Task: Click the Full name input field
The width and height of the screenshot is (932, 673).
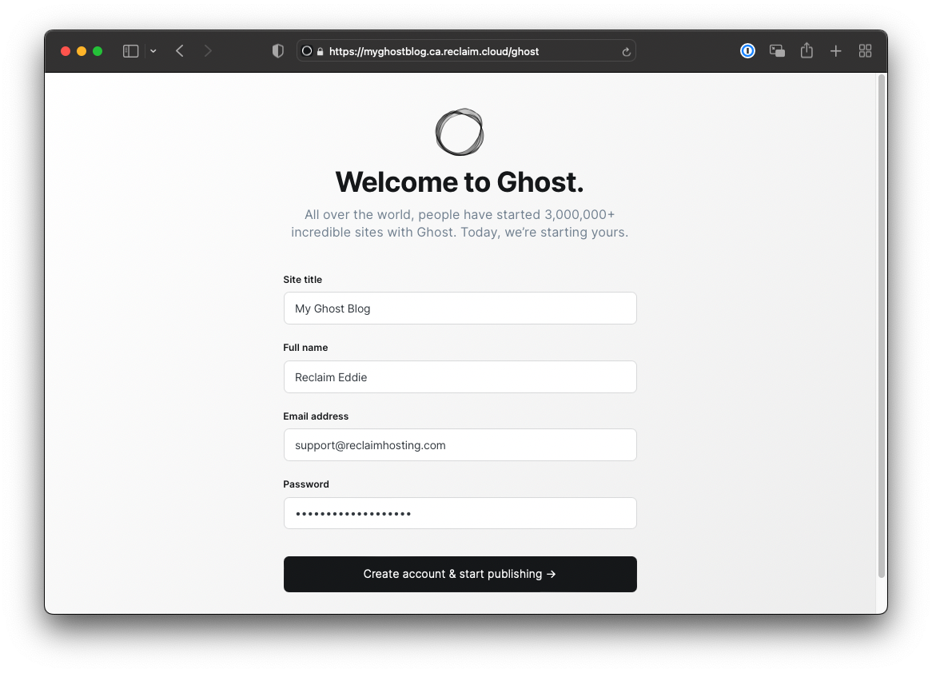Action: tap(460, 377)
